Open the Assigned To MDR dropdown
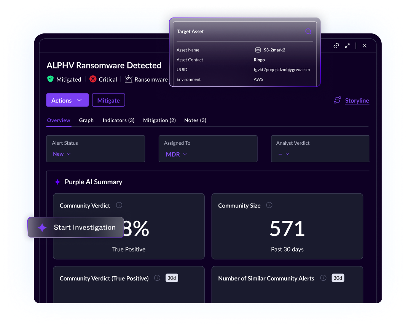Screen dimensions: 408x326 [176, 154]
